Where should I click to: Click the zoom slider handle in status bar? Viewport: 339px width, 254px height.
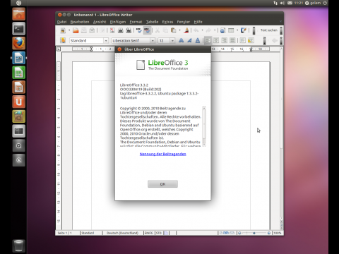pyautogui.click(x=254, y=233)
